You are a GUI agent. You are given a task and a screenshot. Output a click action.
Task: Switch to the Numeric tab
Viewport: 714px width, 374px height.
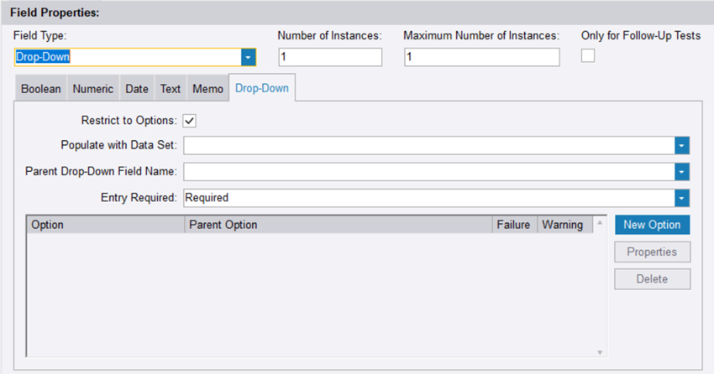(x=92, y=88)
